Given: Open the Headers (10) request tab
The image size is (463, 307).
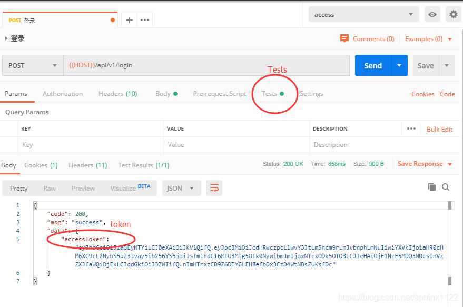Looking at the screenshot, I should tap(118, 94).
